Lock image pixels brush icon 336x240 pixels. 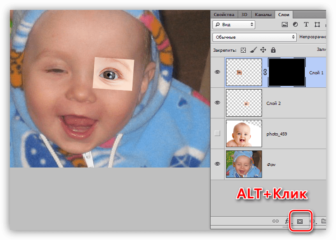(x=253, y=50)
